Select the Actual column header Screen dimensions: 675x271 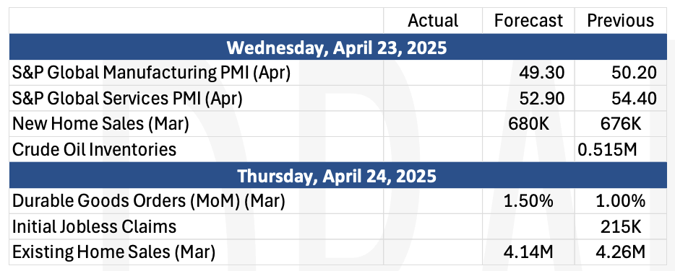[433, 21]
